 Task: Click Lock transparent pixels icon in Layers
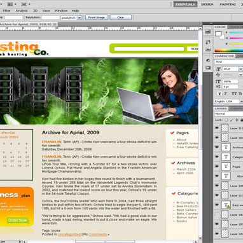click(x=226, y=120)
